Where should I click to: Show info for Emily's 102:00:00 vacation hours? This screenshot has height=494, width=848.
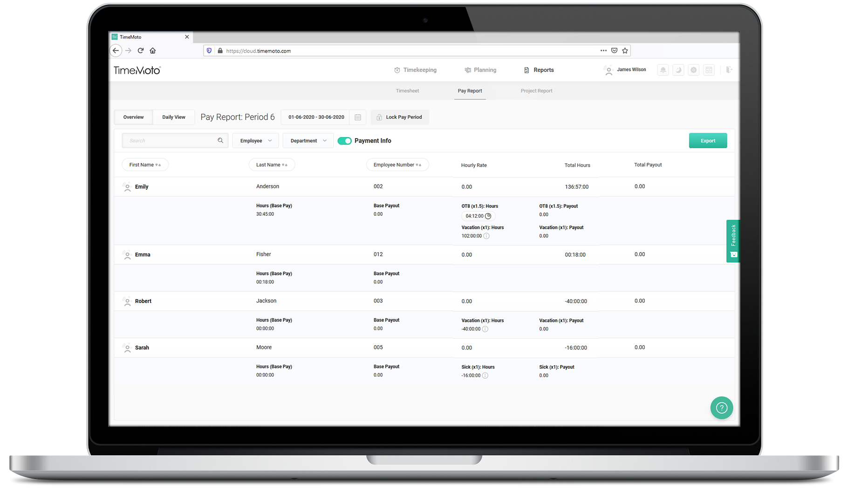tap(486, 236)
